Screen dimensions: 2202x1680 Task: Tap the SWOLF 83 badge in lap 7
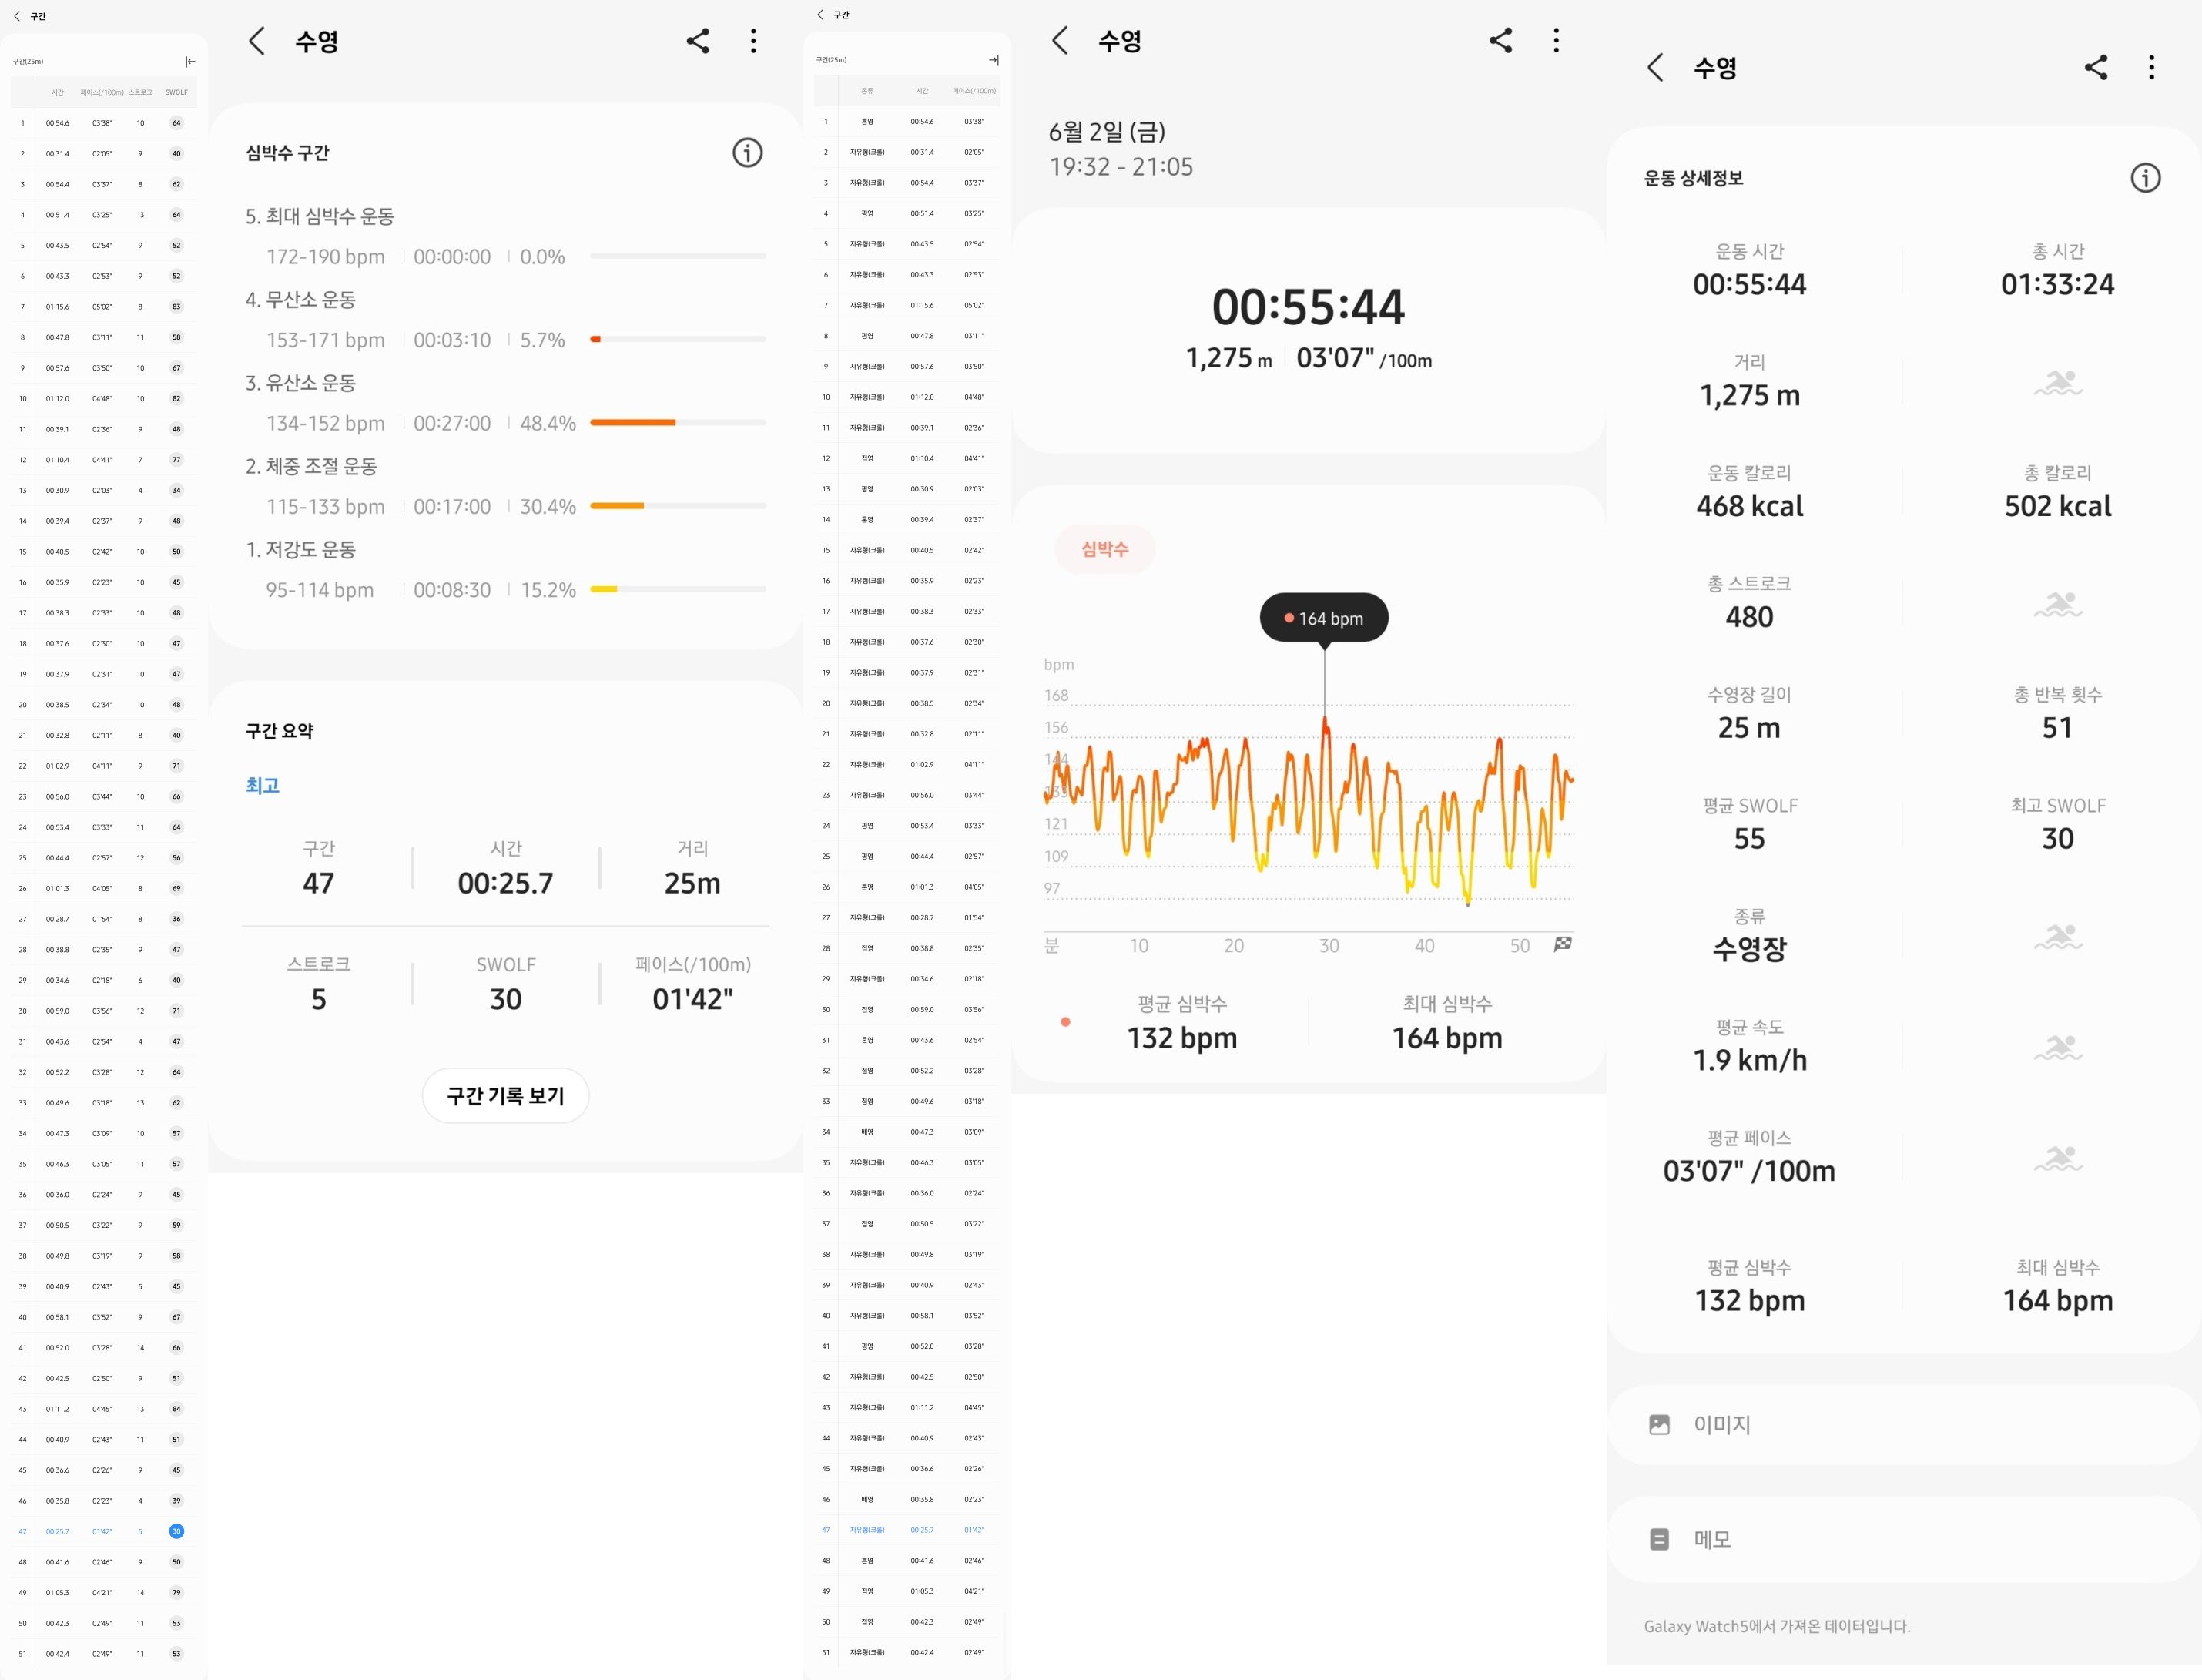[176, 307]
